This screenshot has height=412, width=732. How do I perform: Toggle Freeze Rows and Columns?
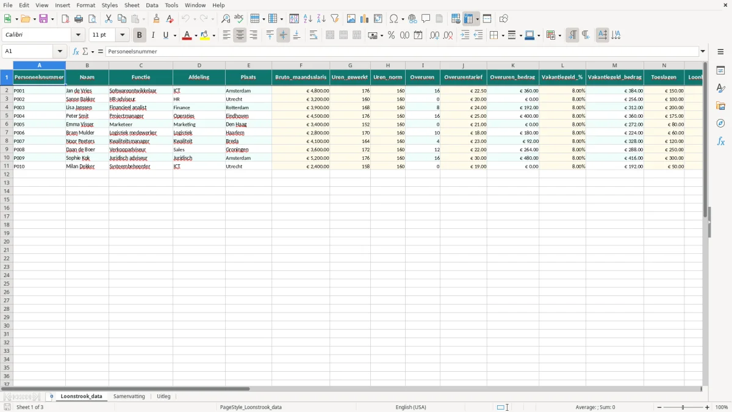click(469, 19)
